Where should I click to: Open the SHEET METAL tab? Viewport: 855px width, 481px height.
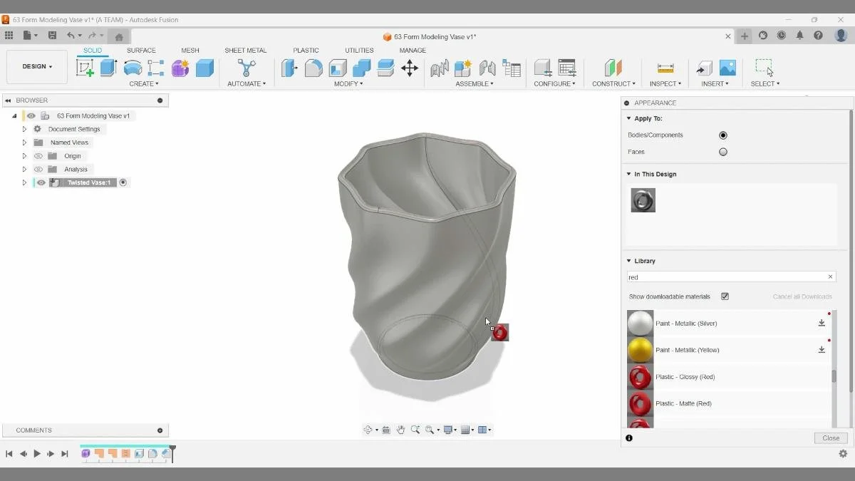(245, 50)
